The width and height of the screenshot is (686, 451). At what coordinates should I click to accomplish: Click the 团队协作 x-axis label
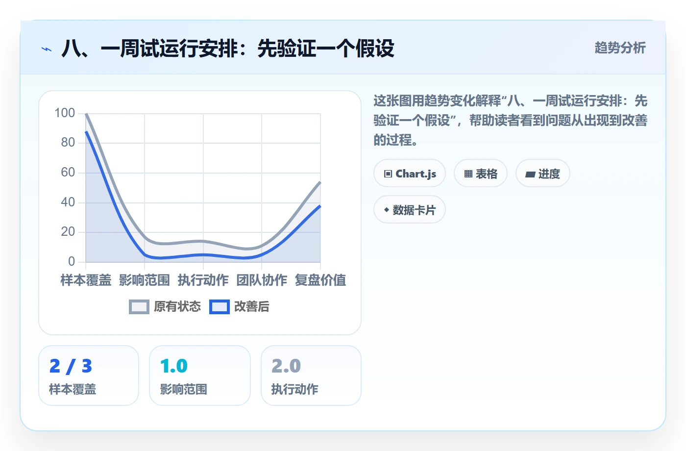(x=262, y=280)
